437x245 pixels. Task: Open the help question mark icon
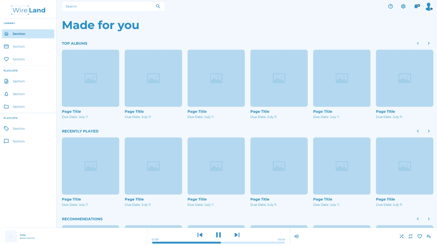tap(390, 6)
